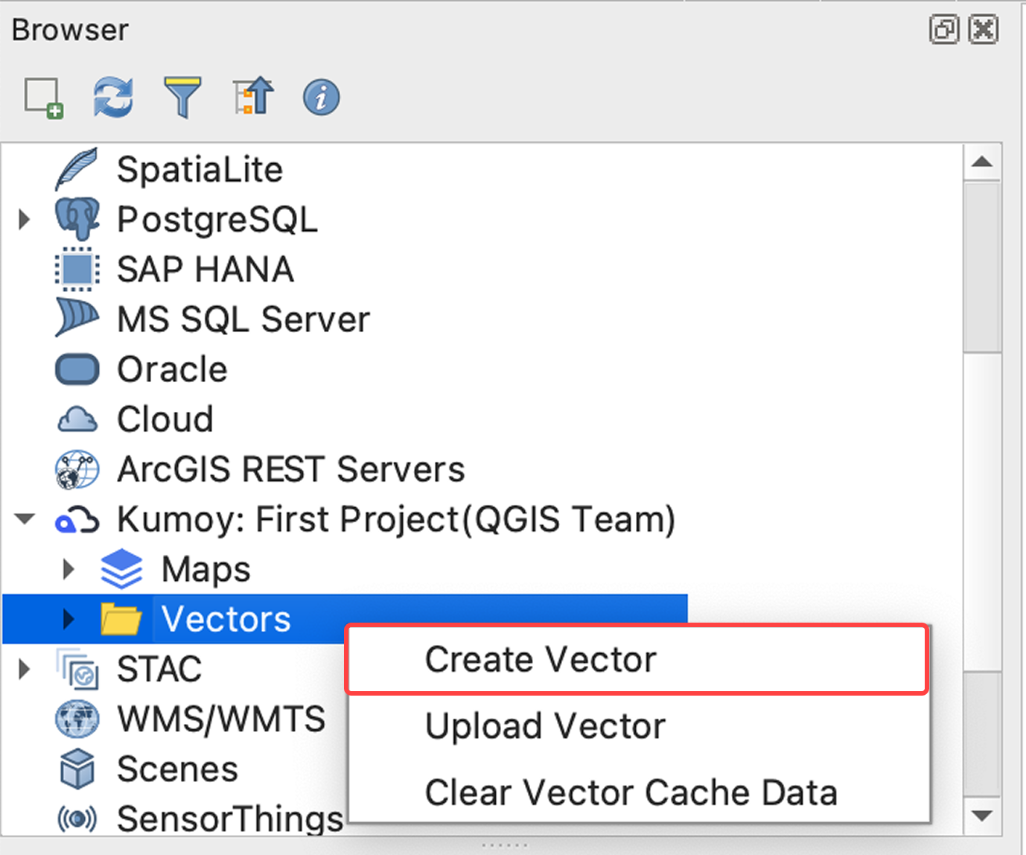Click the Refresh icon to reload browser sources
The image size is (1026, 855).
tap(112, 97)
